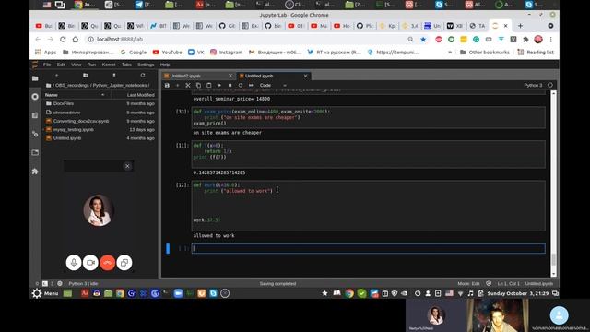The width and height of the screenshot is (590, 332).
Task: Open the Open Tabs sidebar icon
Action: tap(35, 152)
